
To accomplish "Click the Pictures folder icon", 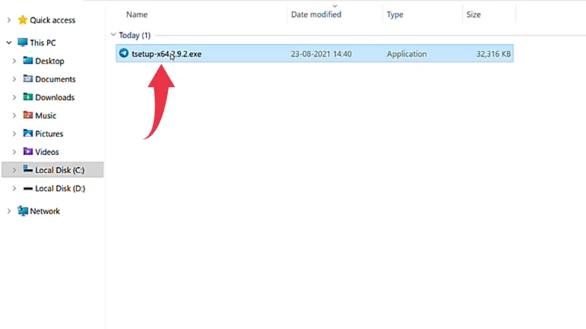I will (28, 134).
